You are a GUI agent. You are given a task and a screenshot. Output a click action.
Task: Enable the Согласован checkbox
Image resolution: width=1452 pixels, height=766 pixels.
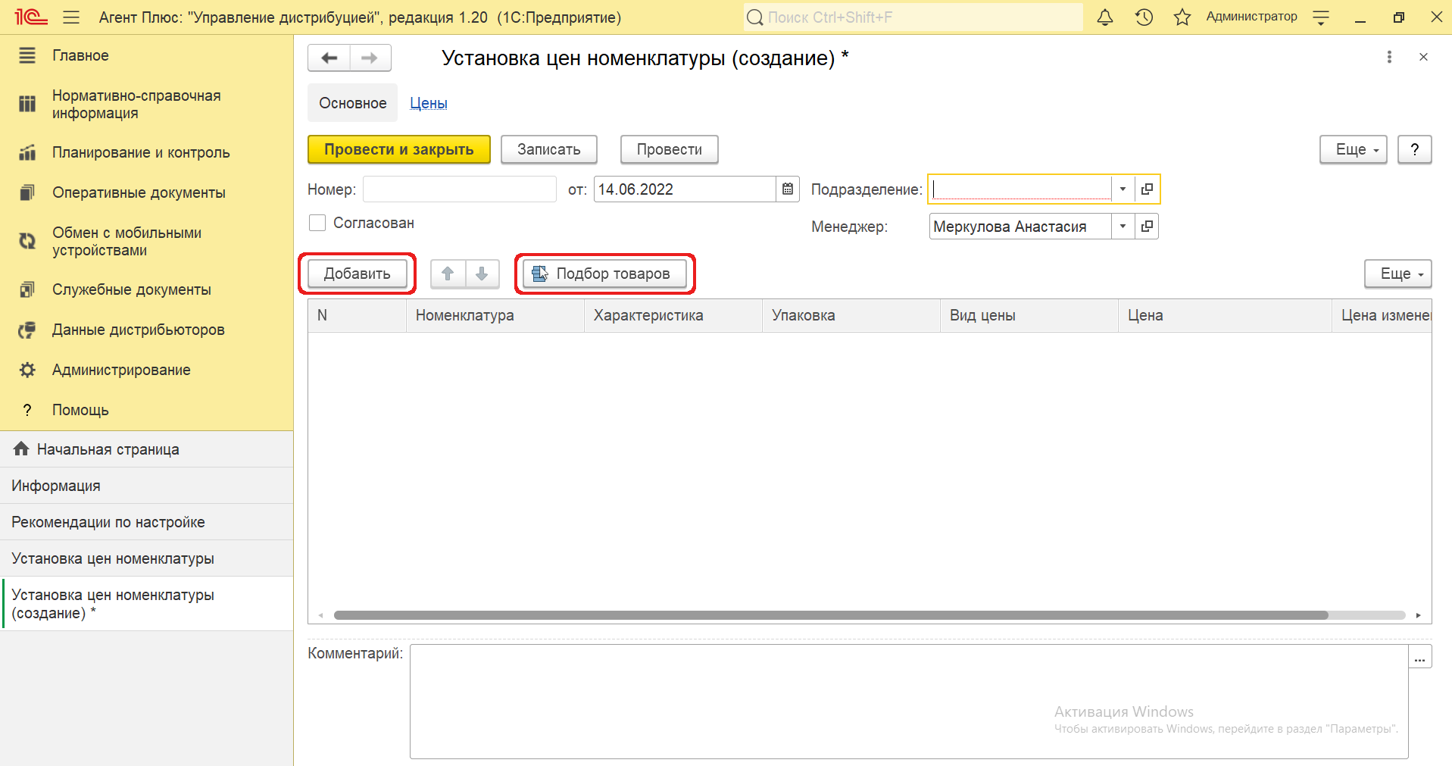tap(318, 223)
